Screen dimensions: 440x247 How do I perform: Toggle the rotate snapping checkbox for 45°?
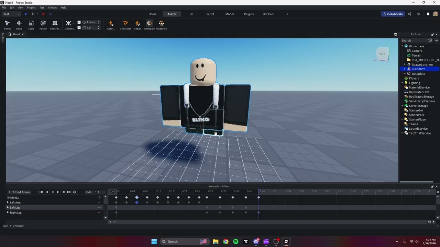79,28
